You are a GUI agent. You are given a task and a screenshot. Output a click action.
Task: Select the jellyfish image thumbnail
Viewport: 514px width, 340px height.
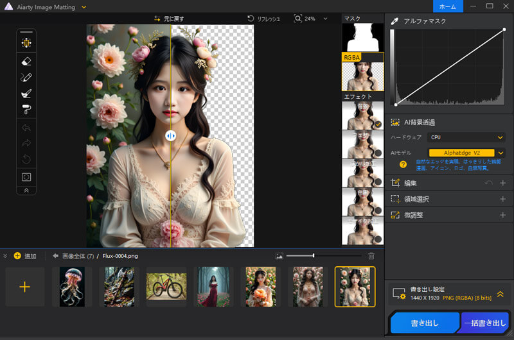tap(72, 287)
